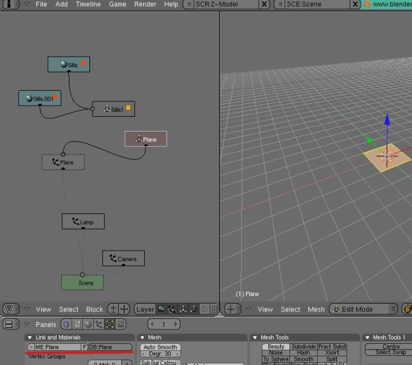Select the Plane mesh data node
The width and height of the screenshot is (412, 365).
[146, 139]
